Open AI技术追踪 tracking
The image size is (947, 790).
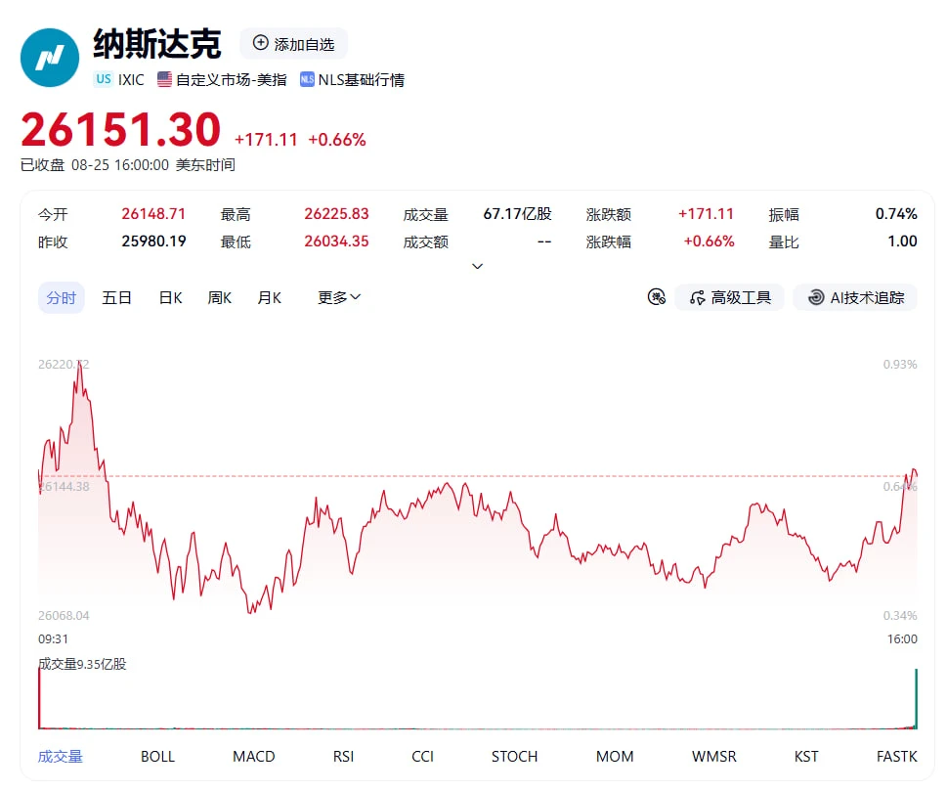point(855,297)
